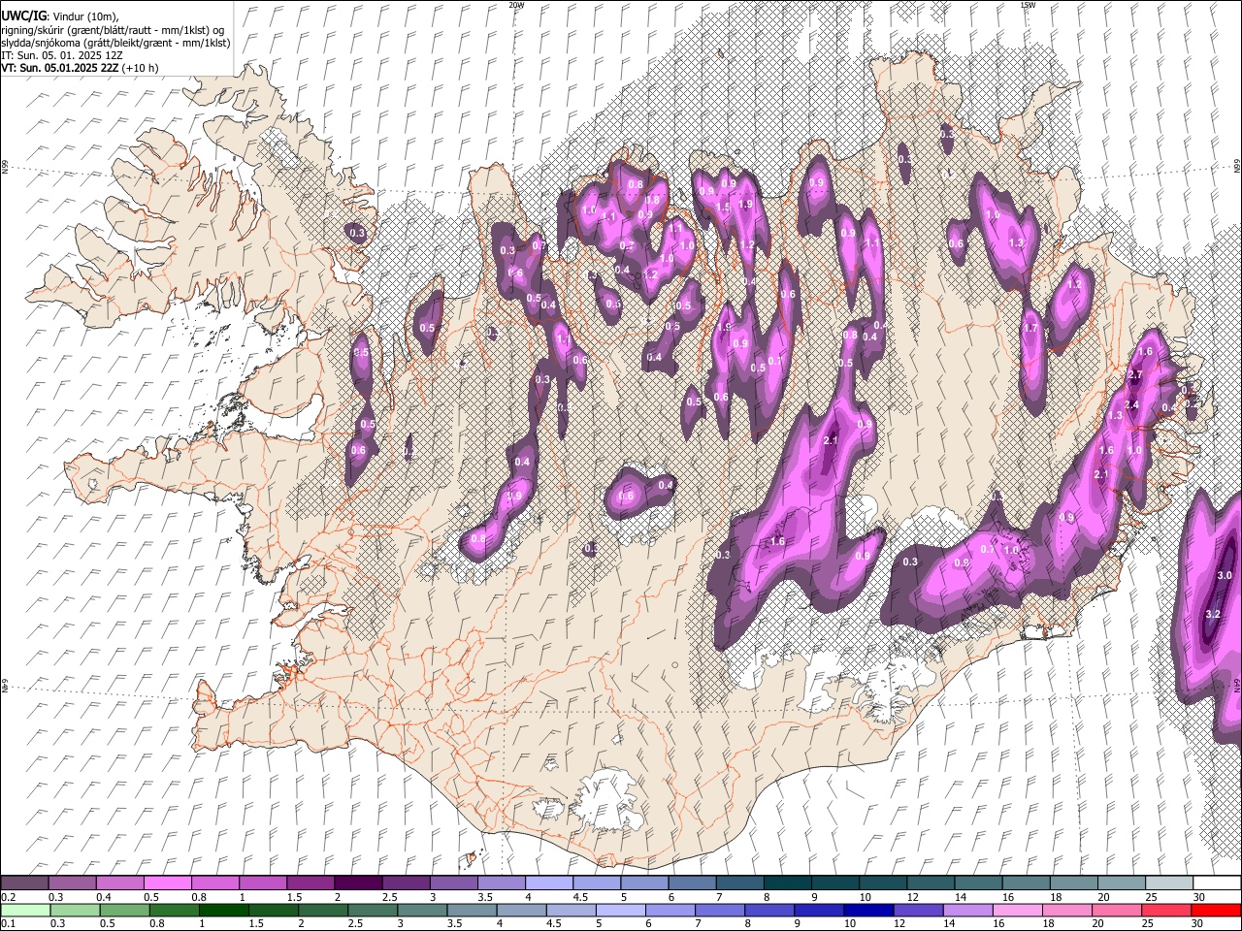Select the upper legend swatch between 1 and 1.5
This screenshot has width=1242, height=931.
pyautogui.click(x=262, y=883)
